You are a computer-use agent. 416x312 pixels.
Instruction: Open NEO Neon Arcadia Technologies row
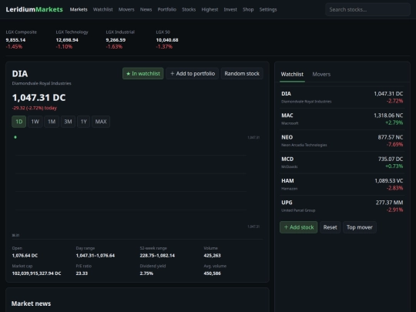click(x=342, y=141)
